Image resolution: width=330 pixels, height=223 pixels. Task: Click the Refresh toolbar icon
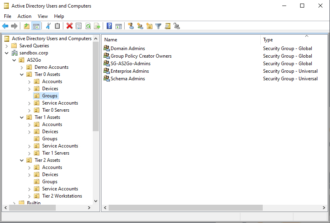[x=88, y=26]
